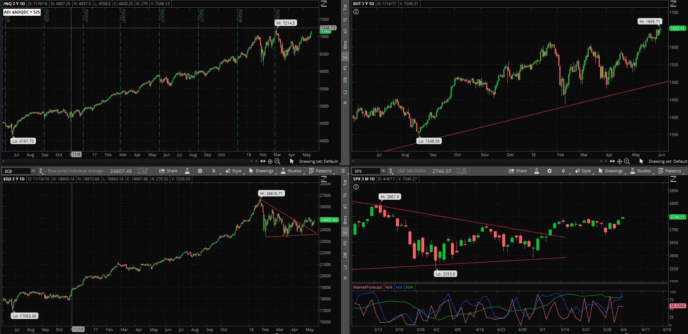Click the MarketForecast study label

click(x=367, y=287)
